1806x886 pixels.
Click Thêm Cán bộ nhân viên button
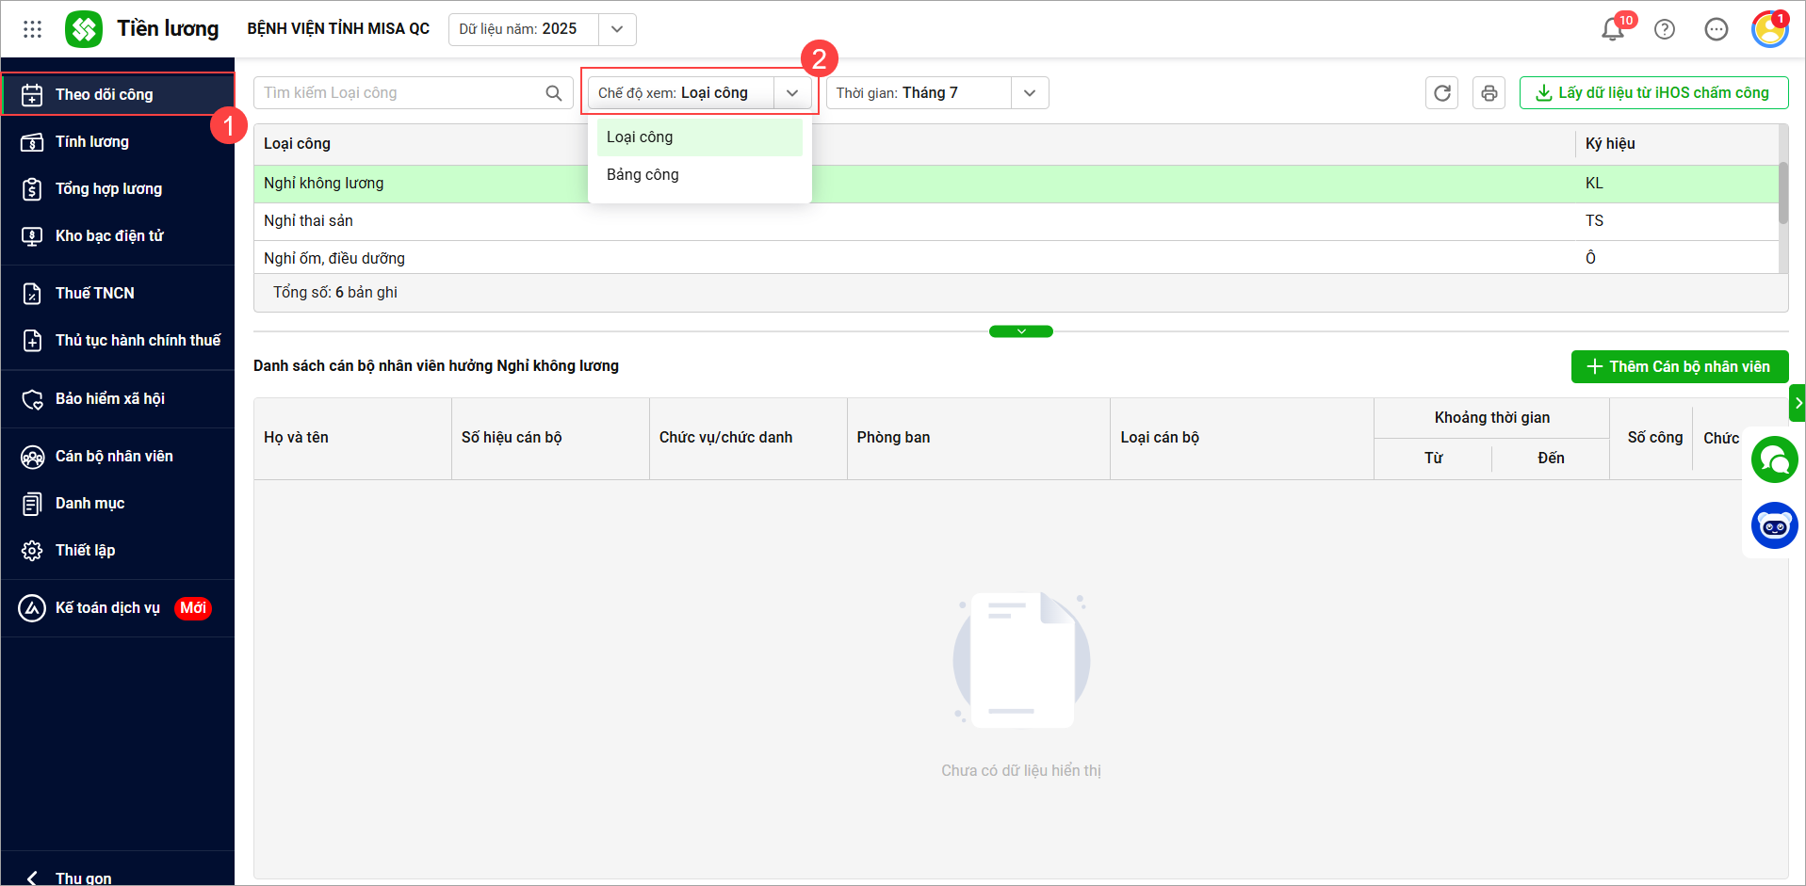[1680, 366]
